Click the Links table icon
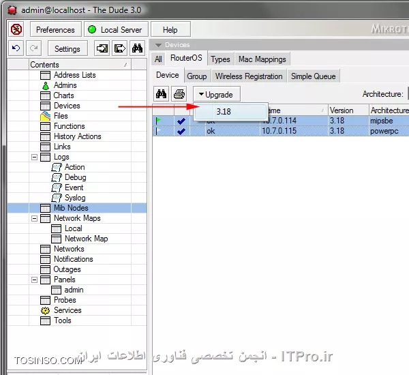Image resolution: width=409 pixels, height=375 pixels. click(45, 147)
